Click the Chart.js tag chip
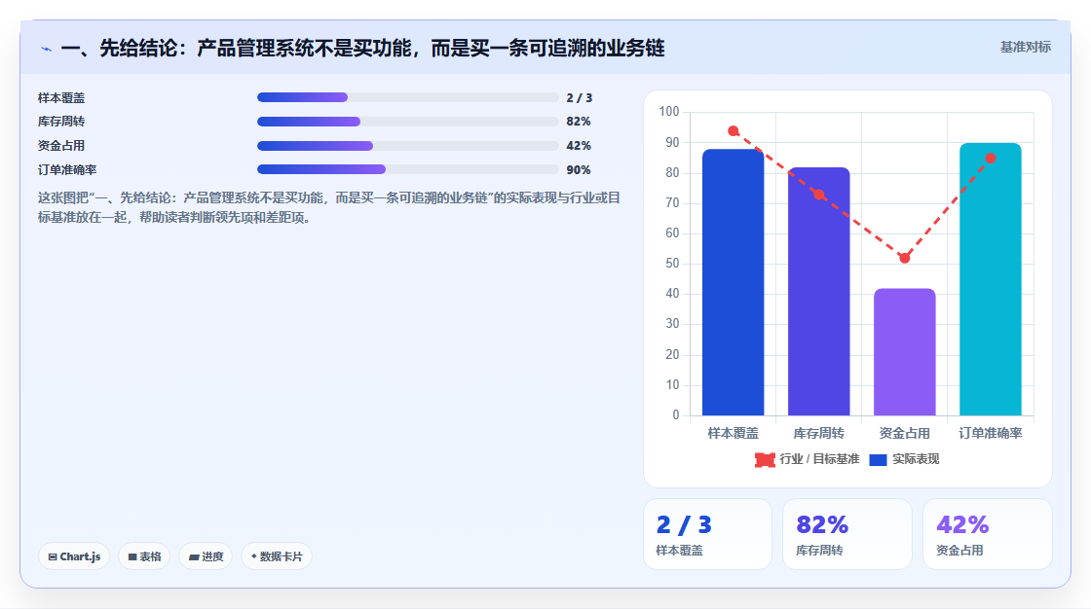This screenshot has height=609, width=1091. point(74,556)
